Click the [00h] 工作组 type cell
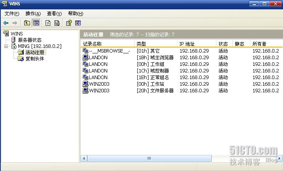Viewport: 283px width, 171px height. point(150,64)
